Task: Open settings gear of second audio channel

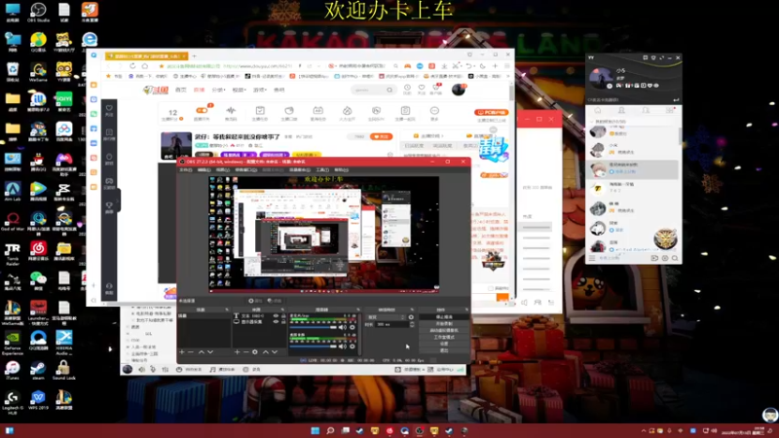Action: click(352, 347)
